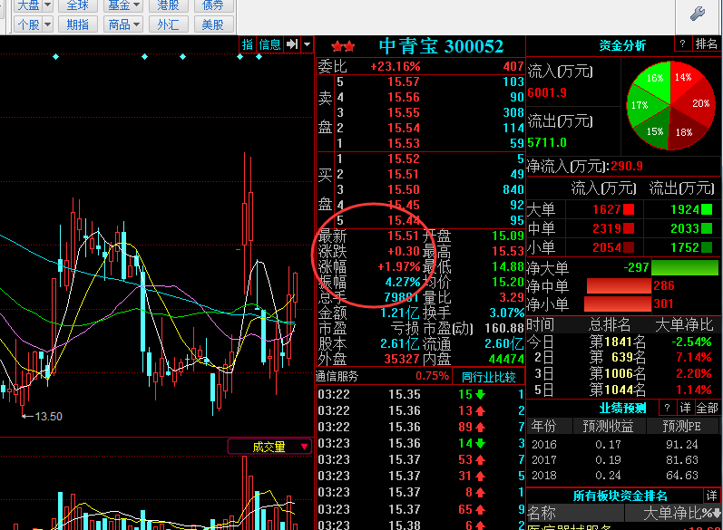Image resolution: width=723 pixels, height=530 pixels.
Task: Click the 2018 forecast PE 64.63
Action: click(x=682, y=476)
